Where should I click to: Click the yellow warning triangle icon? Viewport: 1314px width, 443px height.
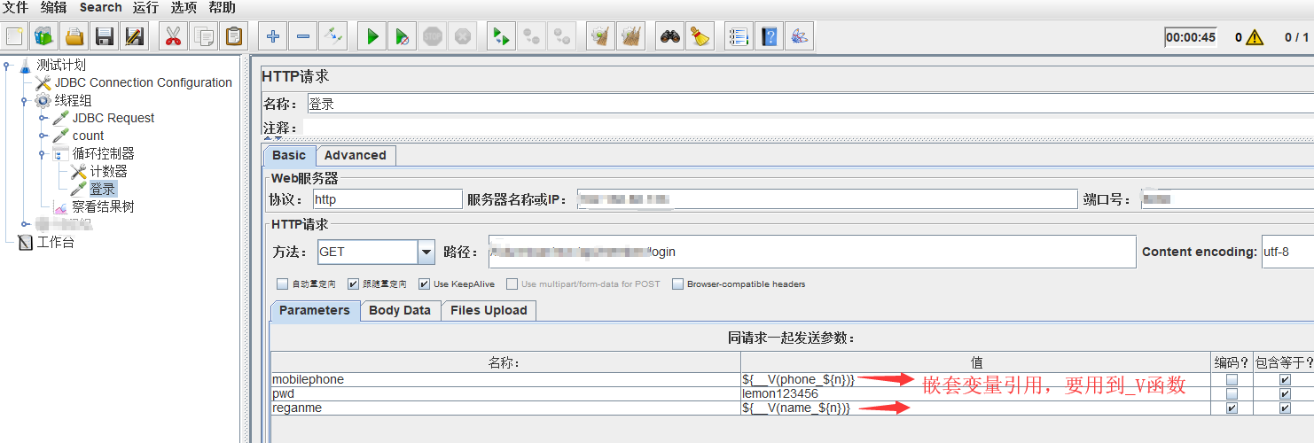click(x=1254, y=37)
